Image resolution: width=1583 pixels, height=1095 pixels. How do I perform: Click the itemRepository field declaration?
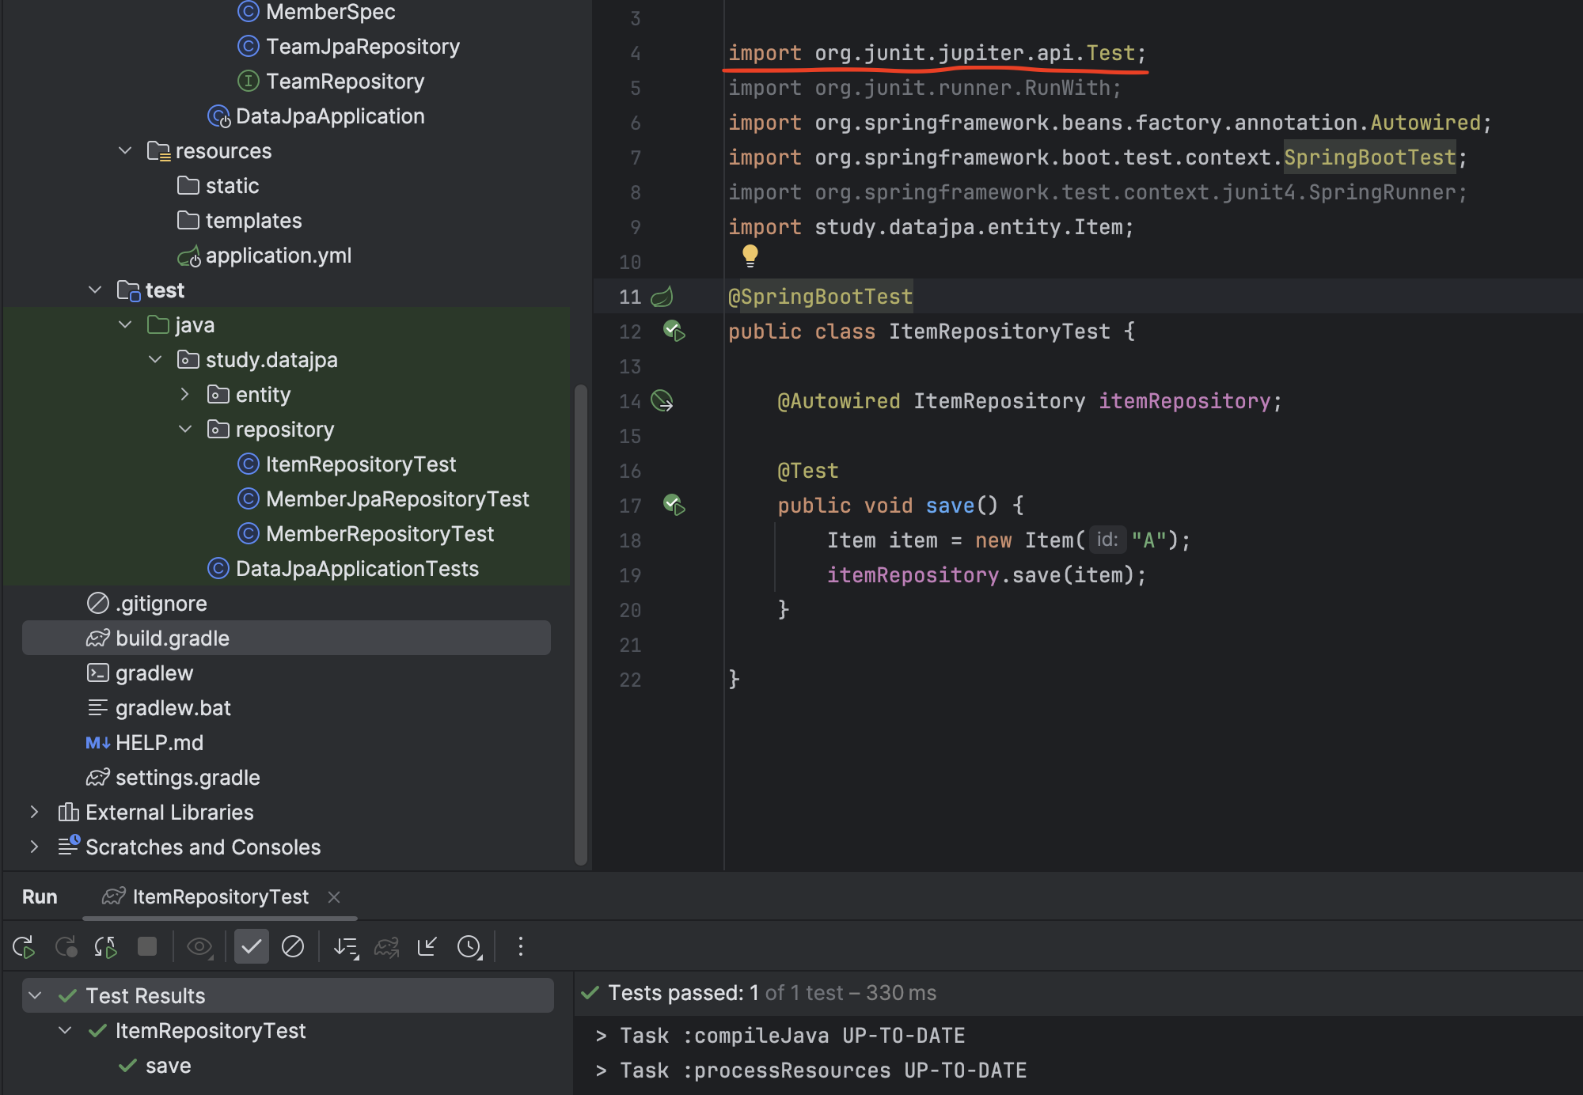pos(1185,401)
